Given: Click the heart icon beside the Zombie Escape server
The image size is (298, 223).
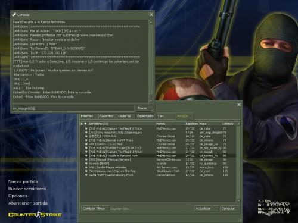Looking at the screenshot, I should (x=86, y=148).
